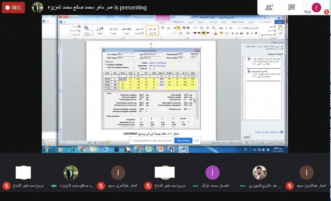
Task: Hide the screen sharing notification bar
Action: 196,141
